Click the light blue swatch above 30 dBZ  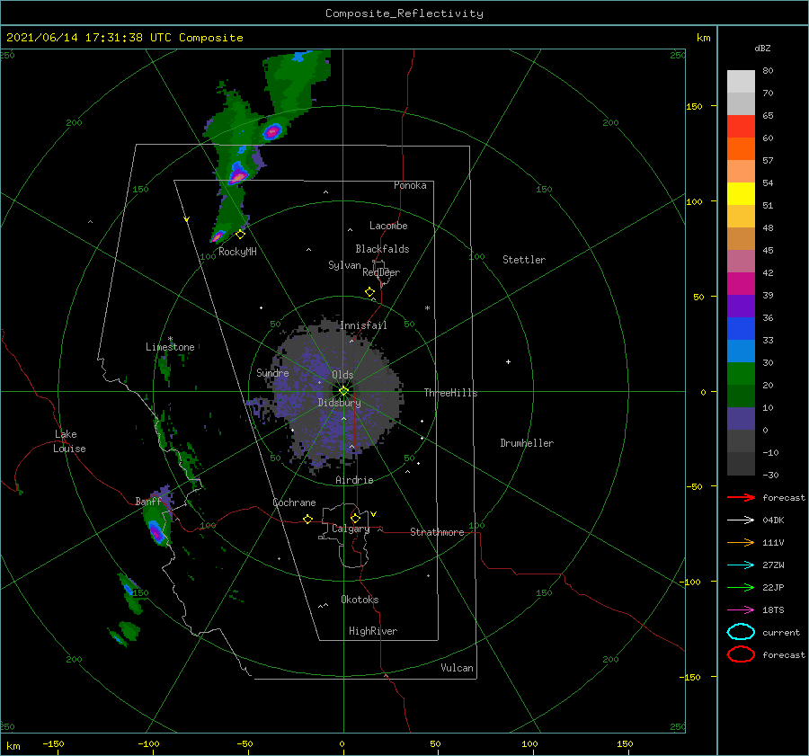click(x=741, y=351)
